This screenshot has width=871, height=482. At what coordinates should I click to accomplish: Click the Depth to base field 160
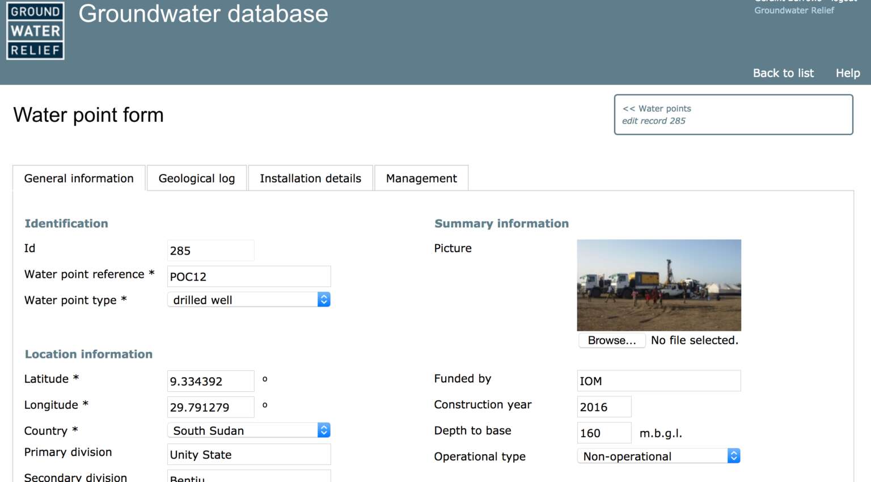pos(604,433)
